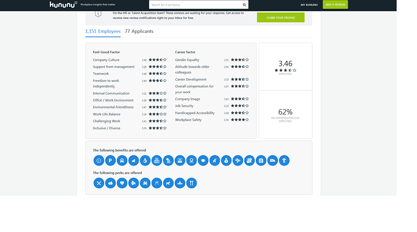Switch to the 77 Applicants tab
Image resolution: width=417 pixels, height=232 pixels.
pos(139,32)
